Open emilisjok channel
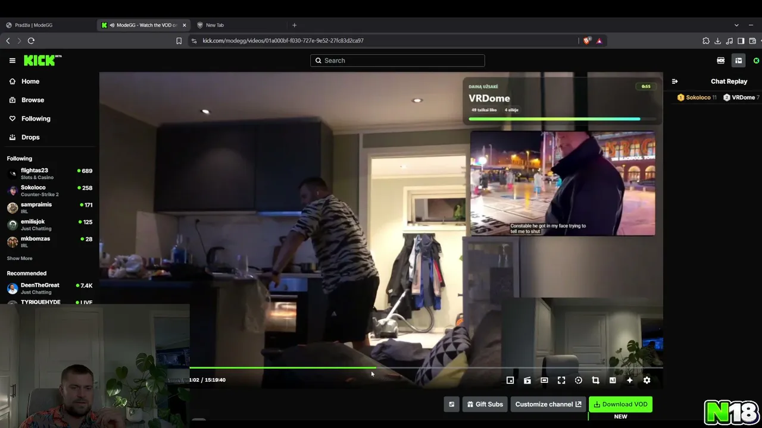The image size is (762, 428). pyautogui.click(x=49, y=225)
